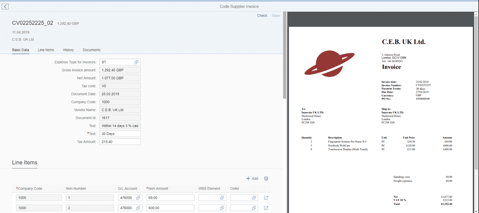This screenshot has height=213, width=479.
Task: Select the Gross invoice amount field
Action: tap(120, 70)
